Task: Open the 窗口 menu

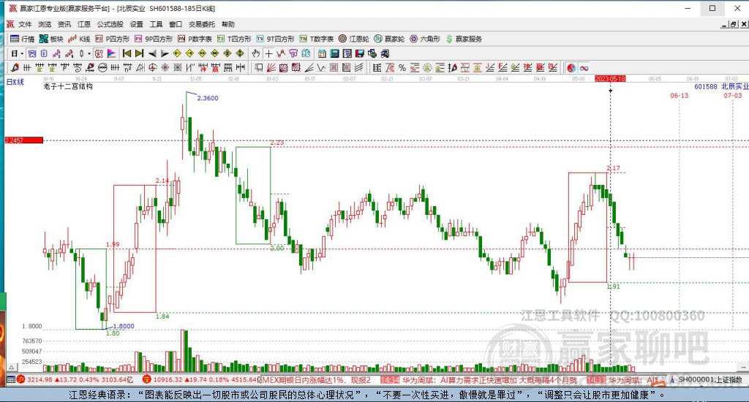Action: pyautogui.click(x=176, y=24)
